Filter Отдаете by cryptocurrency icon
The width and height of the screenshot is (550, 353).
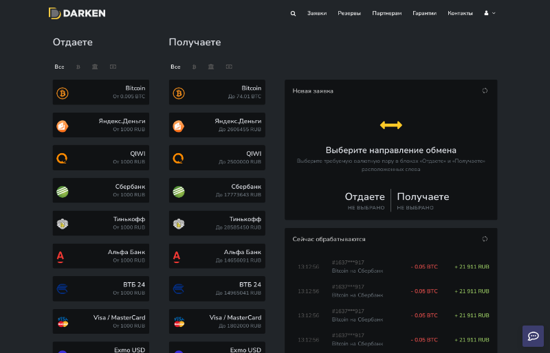78,67
